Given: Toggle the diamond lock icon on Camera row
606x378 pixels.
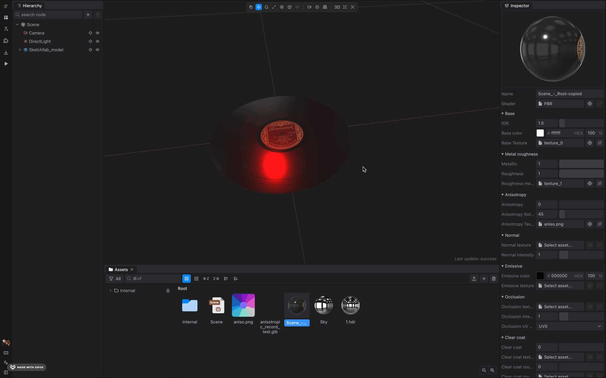Looking at the screenshot, I should [x=90, y=33].
